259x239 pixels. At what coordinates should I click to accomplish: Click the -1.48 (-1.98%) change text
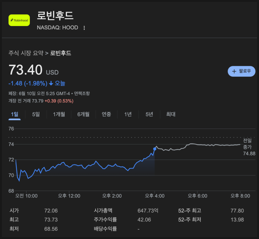28,83
